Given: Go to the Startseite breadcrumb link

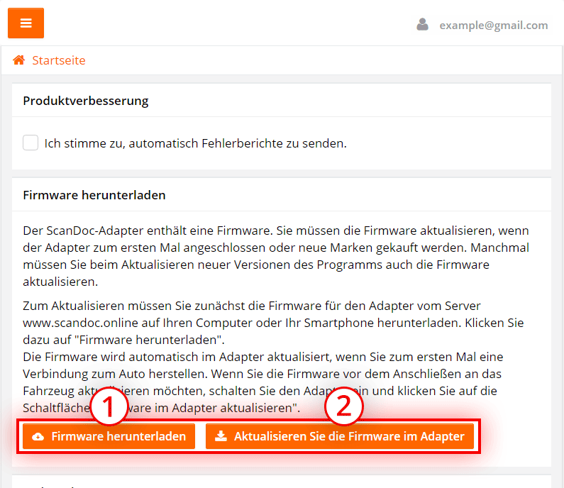Looking at the screenshot, I should point(59,60).
